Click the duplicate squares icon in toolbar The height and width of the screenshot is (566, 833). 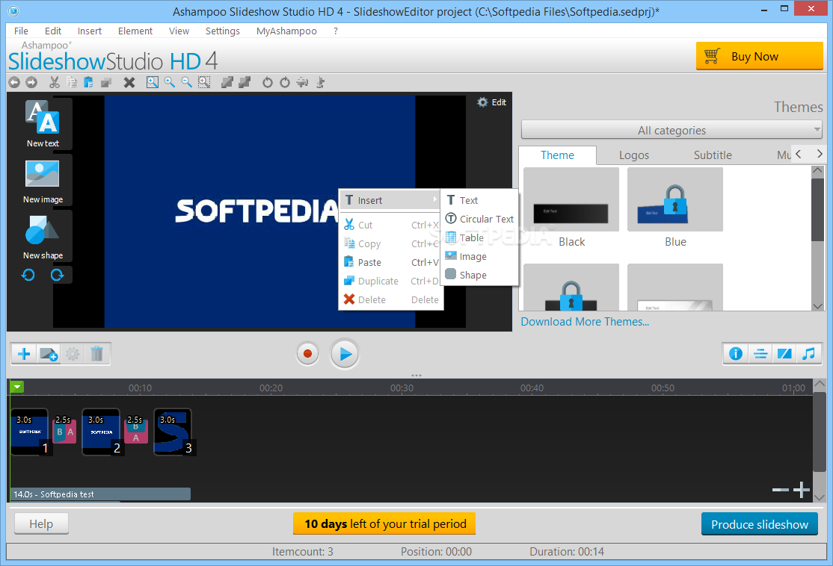point(106,82)
